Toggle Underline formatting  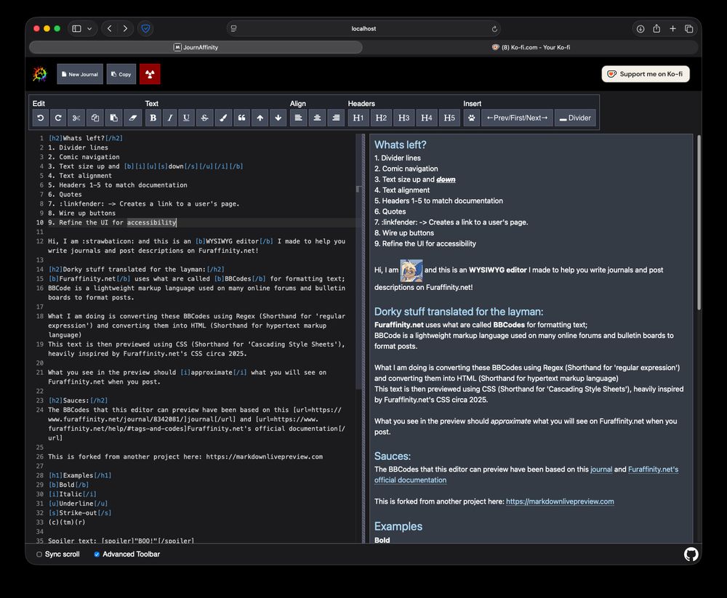186,118
